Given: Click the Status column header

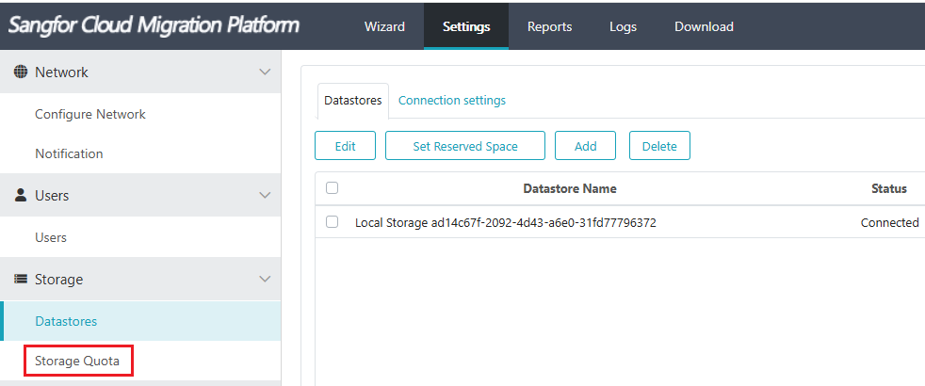Looking at the screenshot, I should pos(889,188).
